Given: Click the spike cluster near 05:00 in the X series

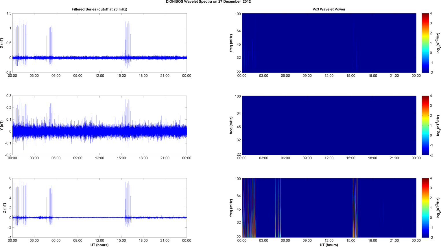Looking at the screenshot, I should click(50, 45).
